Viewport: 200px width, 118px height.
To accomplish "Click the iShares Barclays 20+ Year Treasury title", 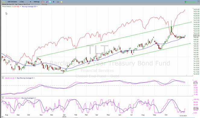I will [16, 5].
